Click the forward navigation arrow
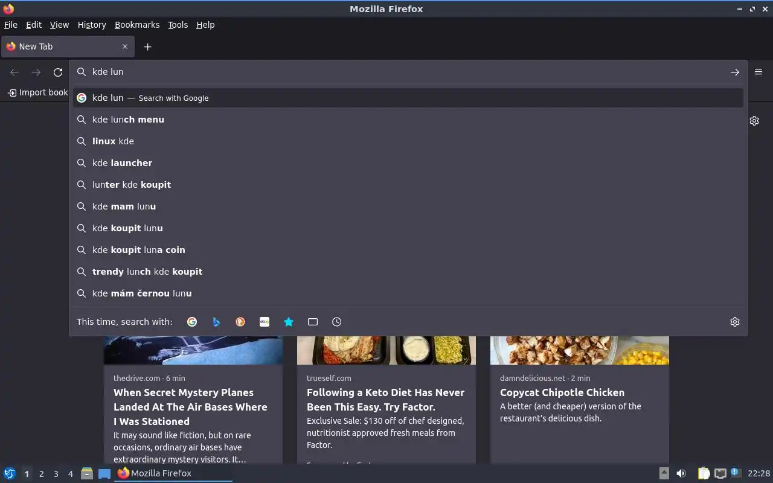Image resolution: width=773 pixels, height=483 pixels. click(36, 72)
